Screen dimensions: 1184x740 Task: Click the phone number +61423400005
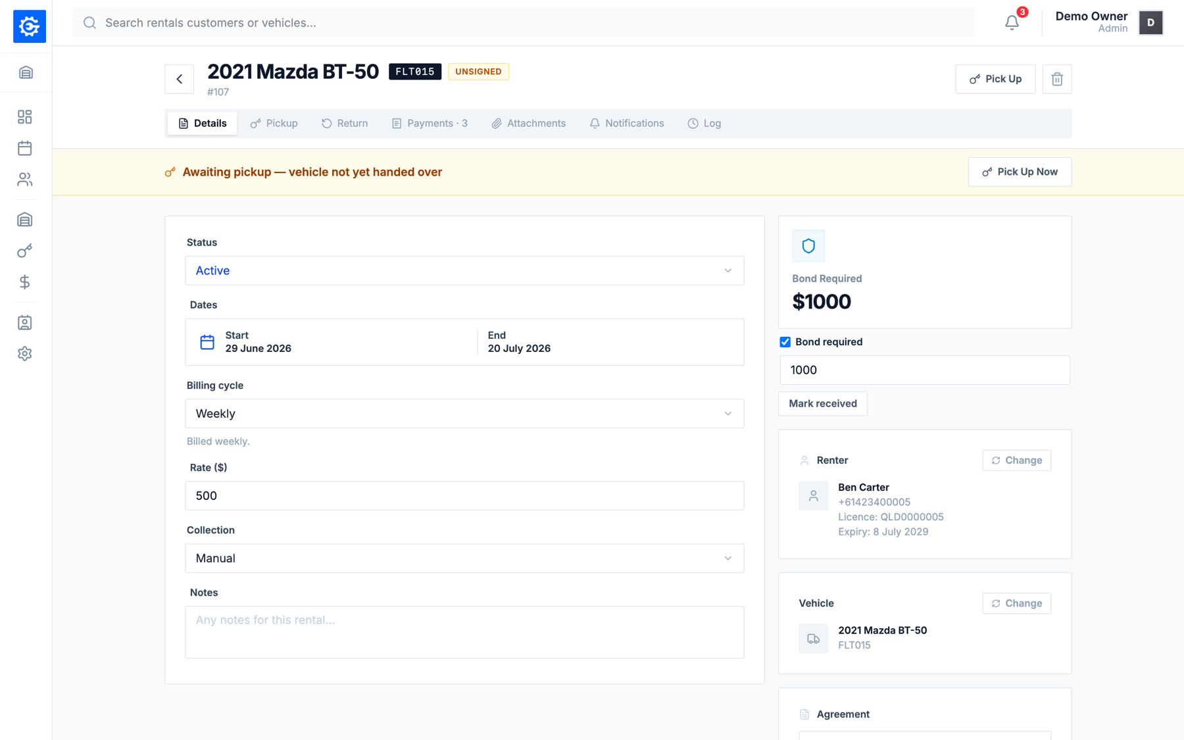tap(874, 503)
